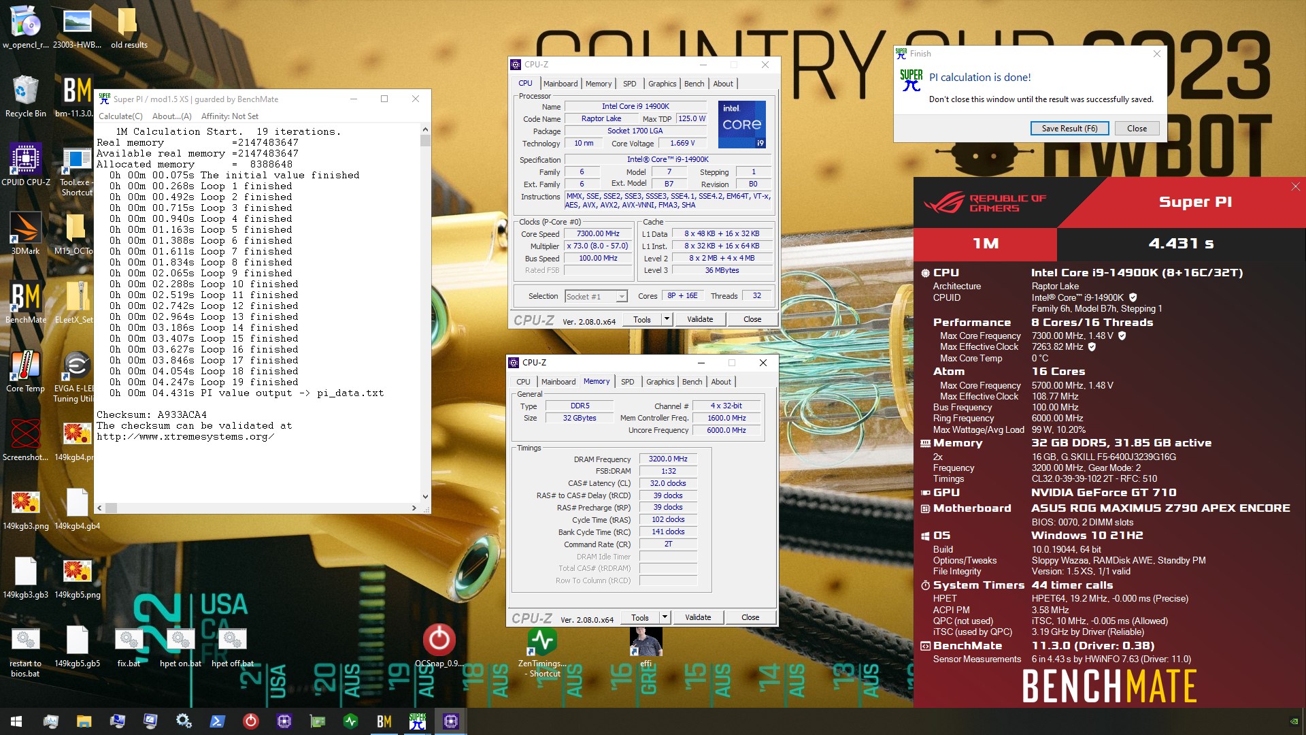The width and height of the screenshot is (1306, 735).
Task: Expand Tools dropdown arrow in upper CPU-Z
Action: [x=667, y=319]
